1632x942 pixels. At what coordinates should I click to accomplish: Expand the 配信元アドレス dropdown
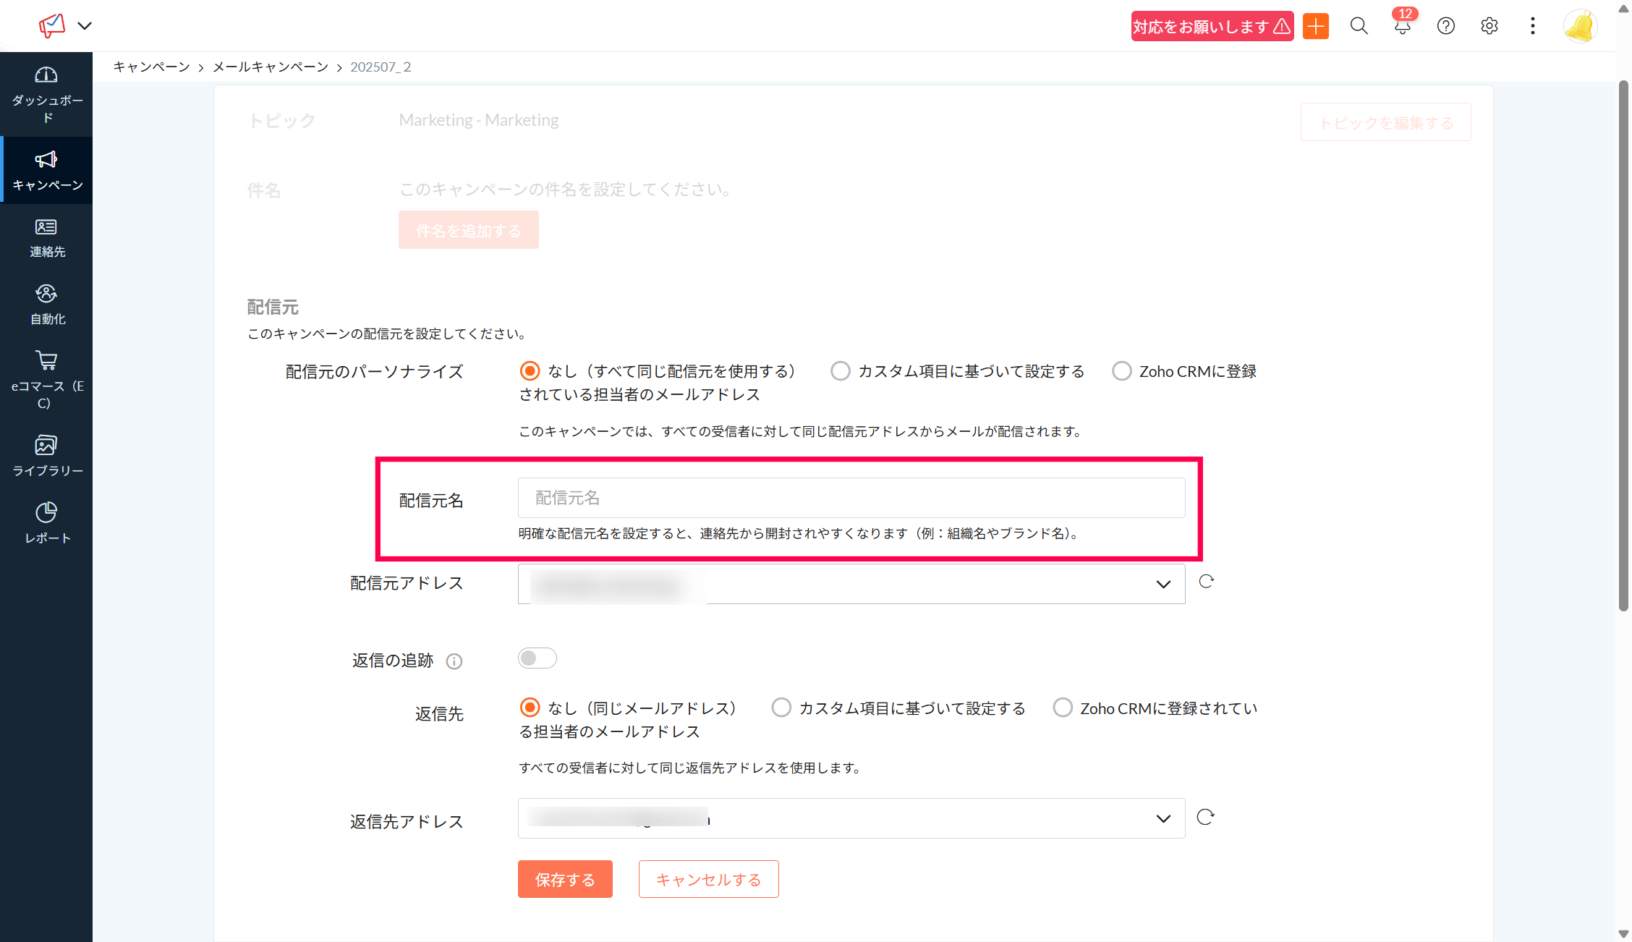click(1163, 584)
